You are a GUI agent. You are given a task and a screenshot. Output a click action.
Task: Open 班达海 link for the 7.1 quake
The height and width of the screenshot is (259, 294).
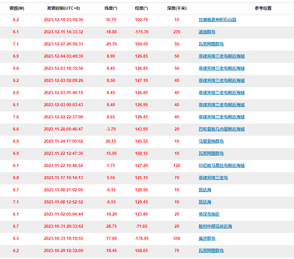tap(205, 202)
